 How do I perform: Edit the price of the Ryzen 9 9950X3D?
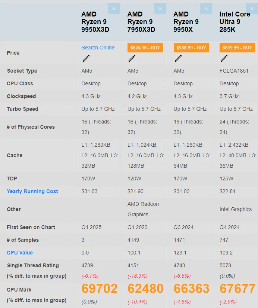point(86,59)
